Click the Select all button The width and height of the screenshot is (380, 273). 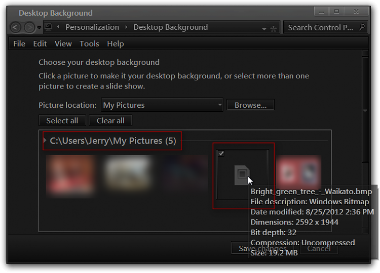coord(62,120)
